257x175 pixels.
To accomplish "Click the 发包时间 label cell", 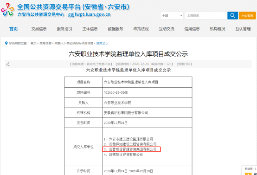I will click(x=84, y=123).
